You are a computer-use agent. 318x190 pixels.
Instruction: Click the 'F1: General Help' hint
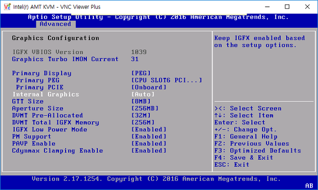tap(246, 136)
